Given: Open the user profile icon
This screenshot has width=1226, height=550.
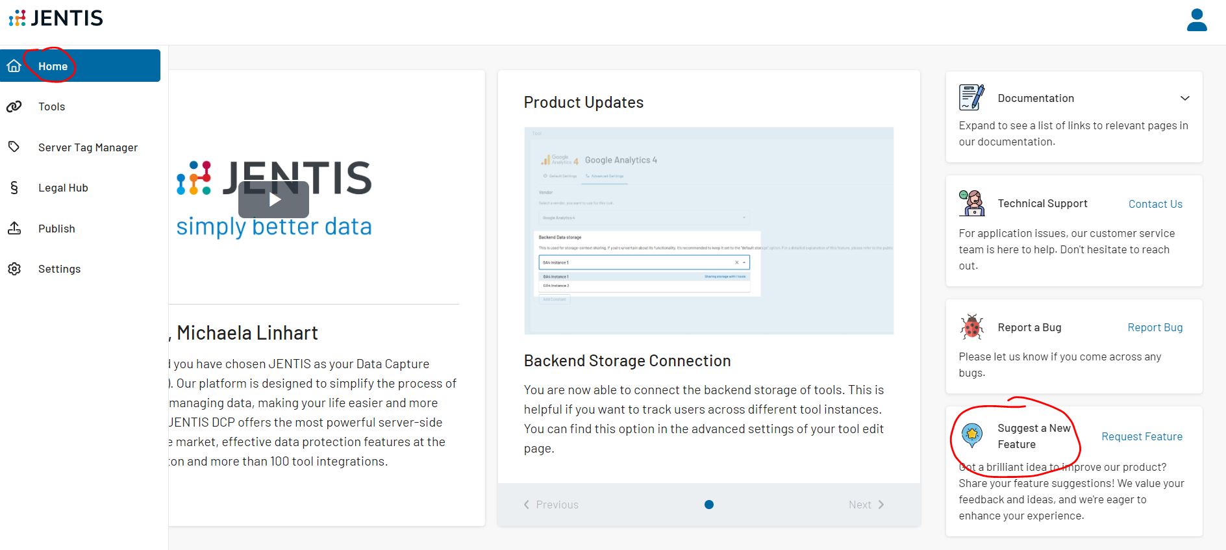Looking at the screenshot, I should 1196,20.
